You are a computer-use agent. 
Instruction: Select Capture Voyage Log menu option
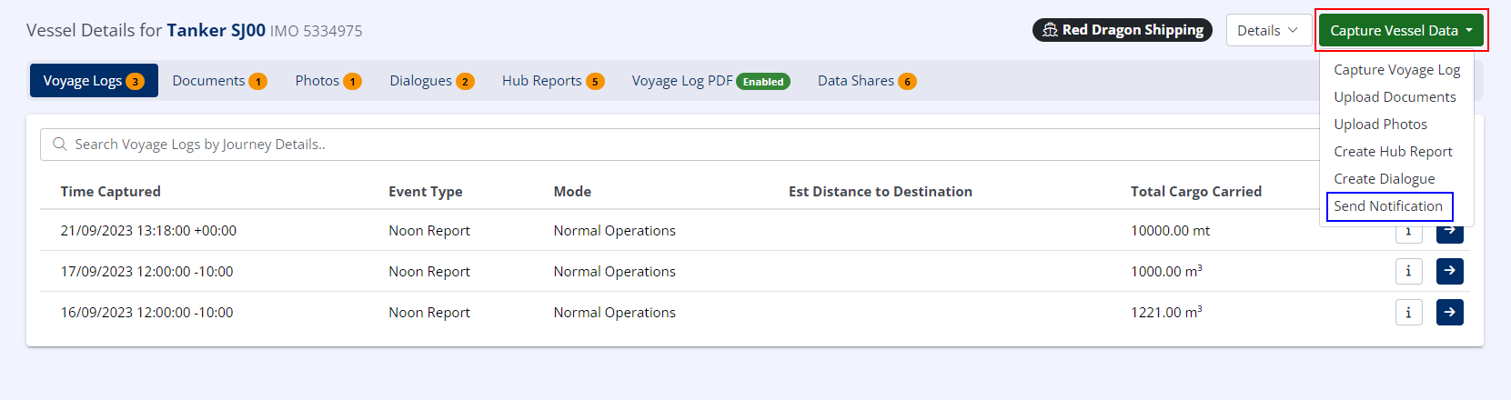(1396, 70)
